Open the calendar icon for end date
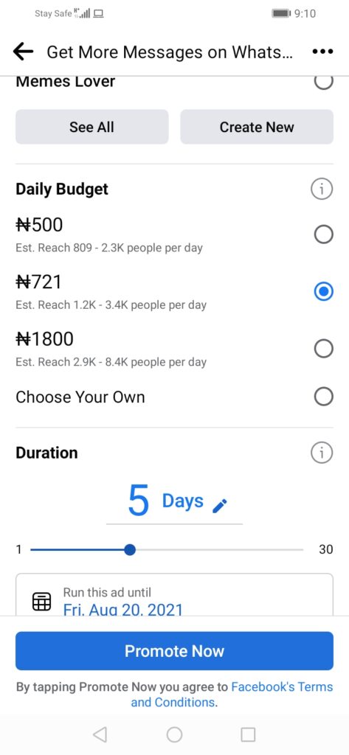 pos(41,602)
